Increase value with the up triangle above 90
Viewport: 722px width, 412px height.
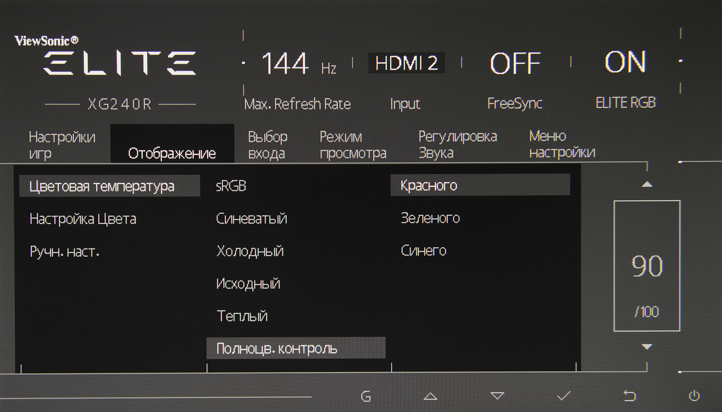pos(647,184)
